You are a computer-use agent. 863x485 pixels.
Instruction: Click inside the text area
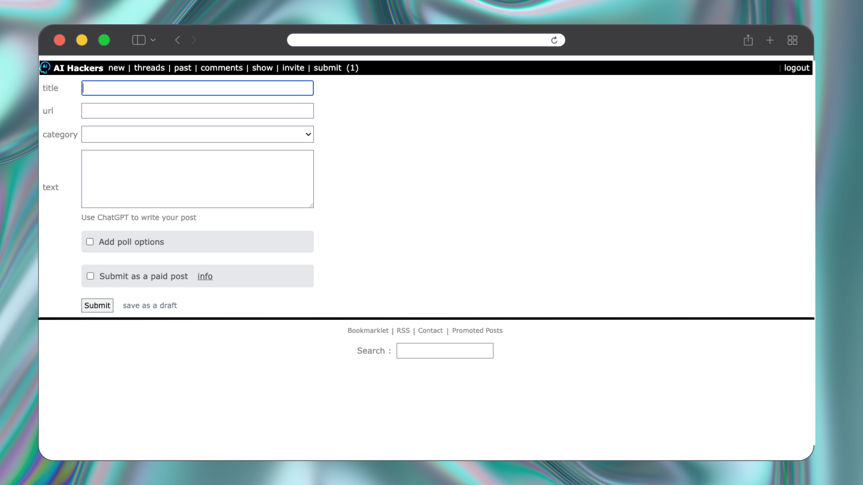[197, 179]
